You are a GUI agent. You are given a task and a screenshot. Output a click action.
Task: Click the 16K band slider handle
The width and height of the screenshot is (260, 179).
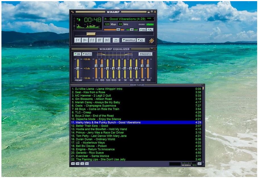(148, 66)
